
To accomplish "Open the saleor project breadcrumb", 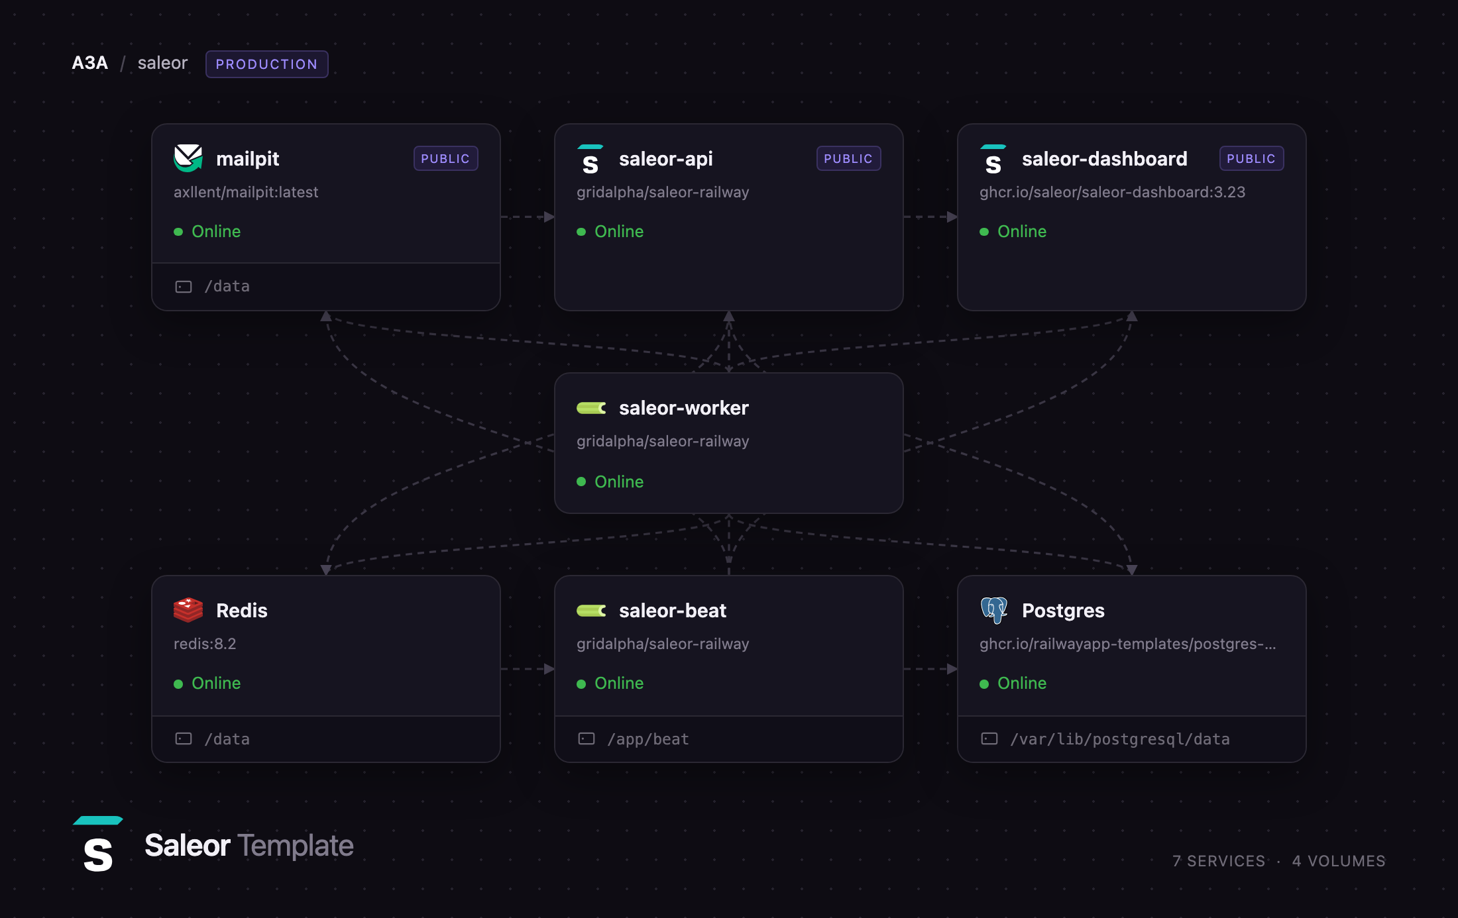I will (163, 63).
